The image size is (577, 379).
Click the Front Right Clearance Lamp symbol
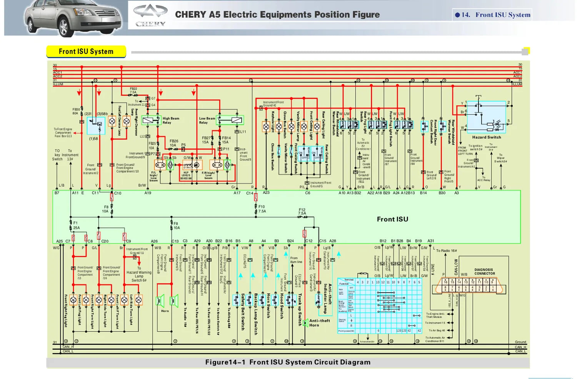[127, 121]
